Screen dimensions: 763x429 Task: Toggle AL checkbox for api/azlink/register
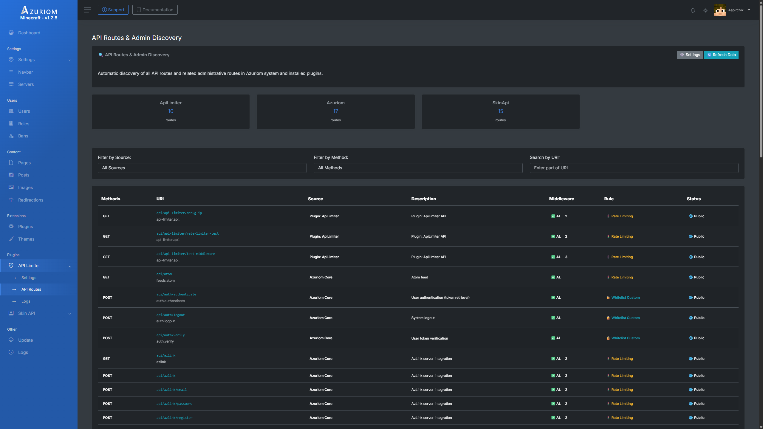coord(553,418)
